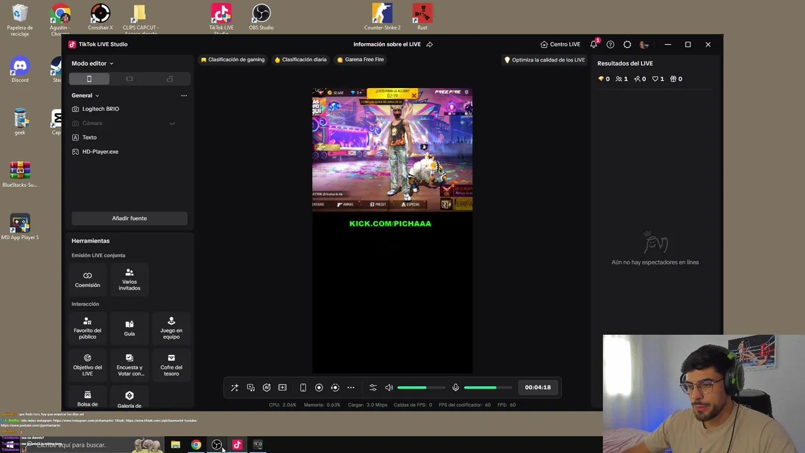Open the media and music tool
The width and height of the screenshot is (805, 453).
point(251,388)
